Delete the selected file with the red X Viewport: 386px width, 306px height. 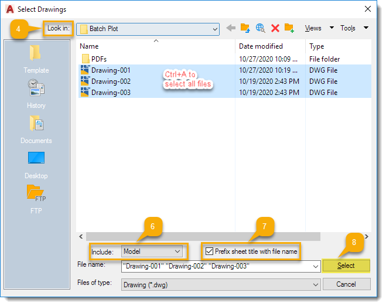[275, 28]
